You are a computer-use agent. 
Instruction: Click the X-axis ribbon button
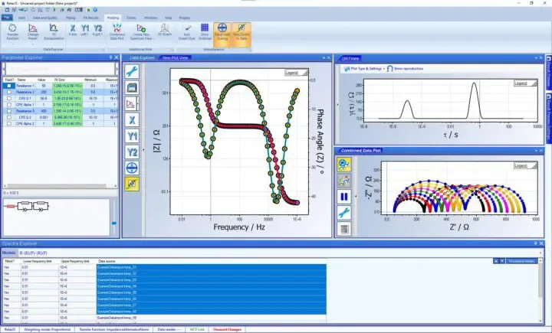click(x=72, y=33)
